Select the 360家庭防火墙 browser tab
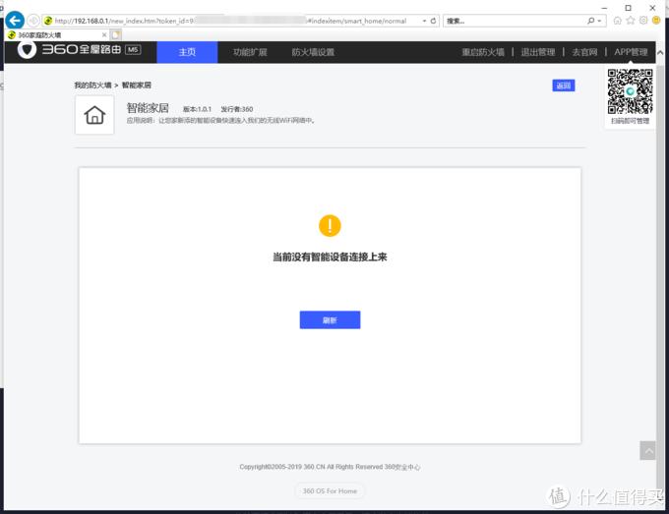The width and height of the screenshot is (669, 514). point(57,35)
